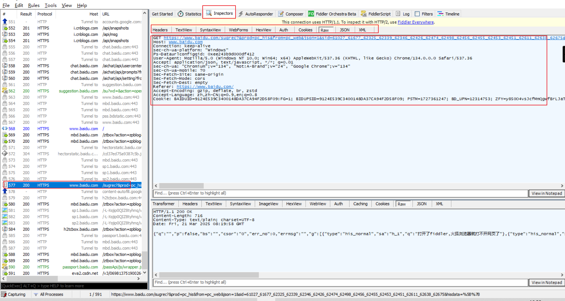The height and width of the screenshot is (301, 565).
Task: Open the Log tab icon
Action: (398, 14)
